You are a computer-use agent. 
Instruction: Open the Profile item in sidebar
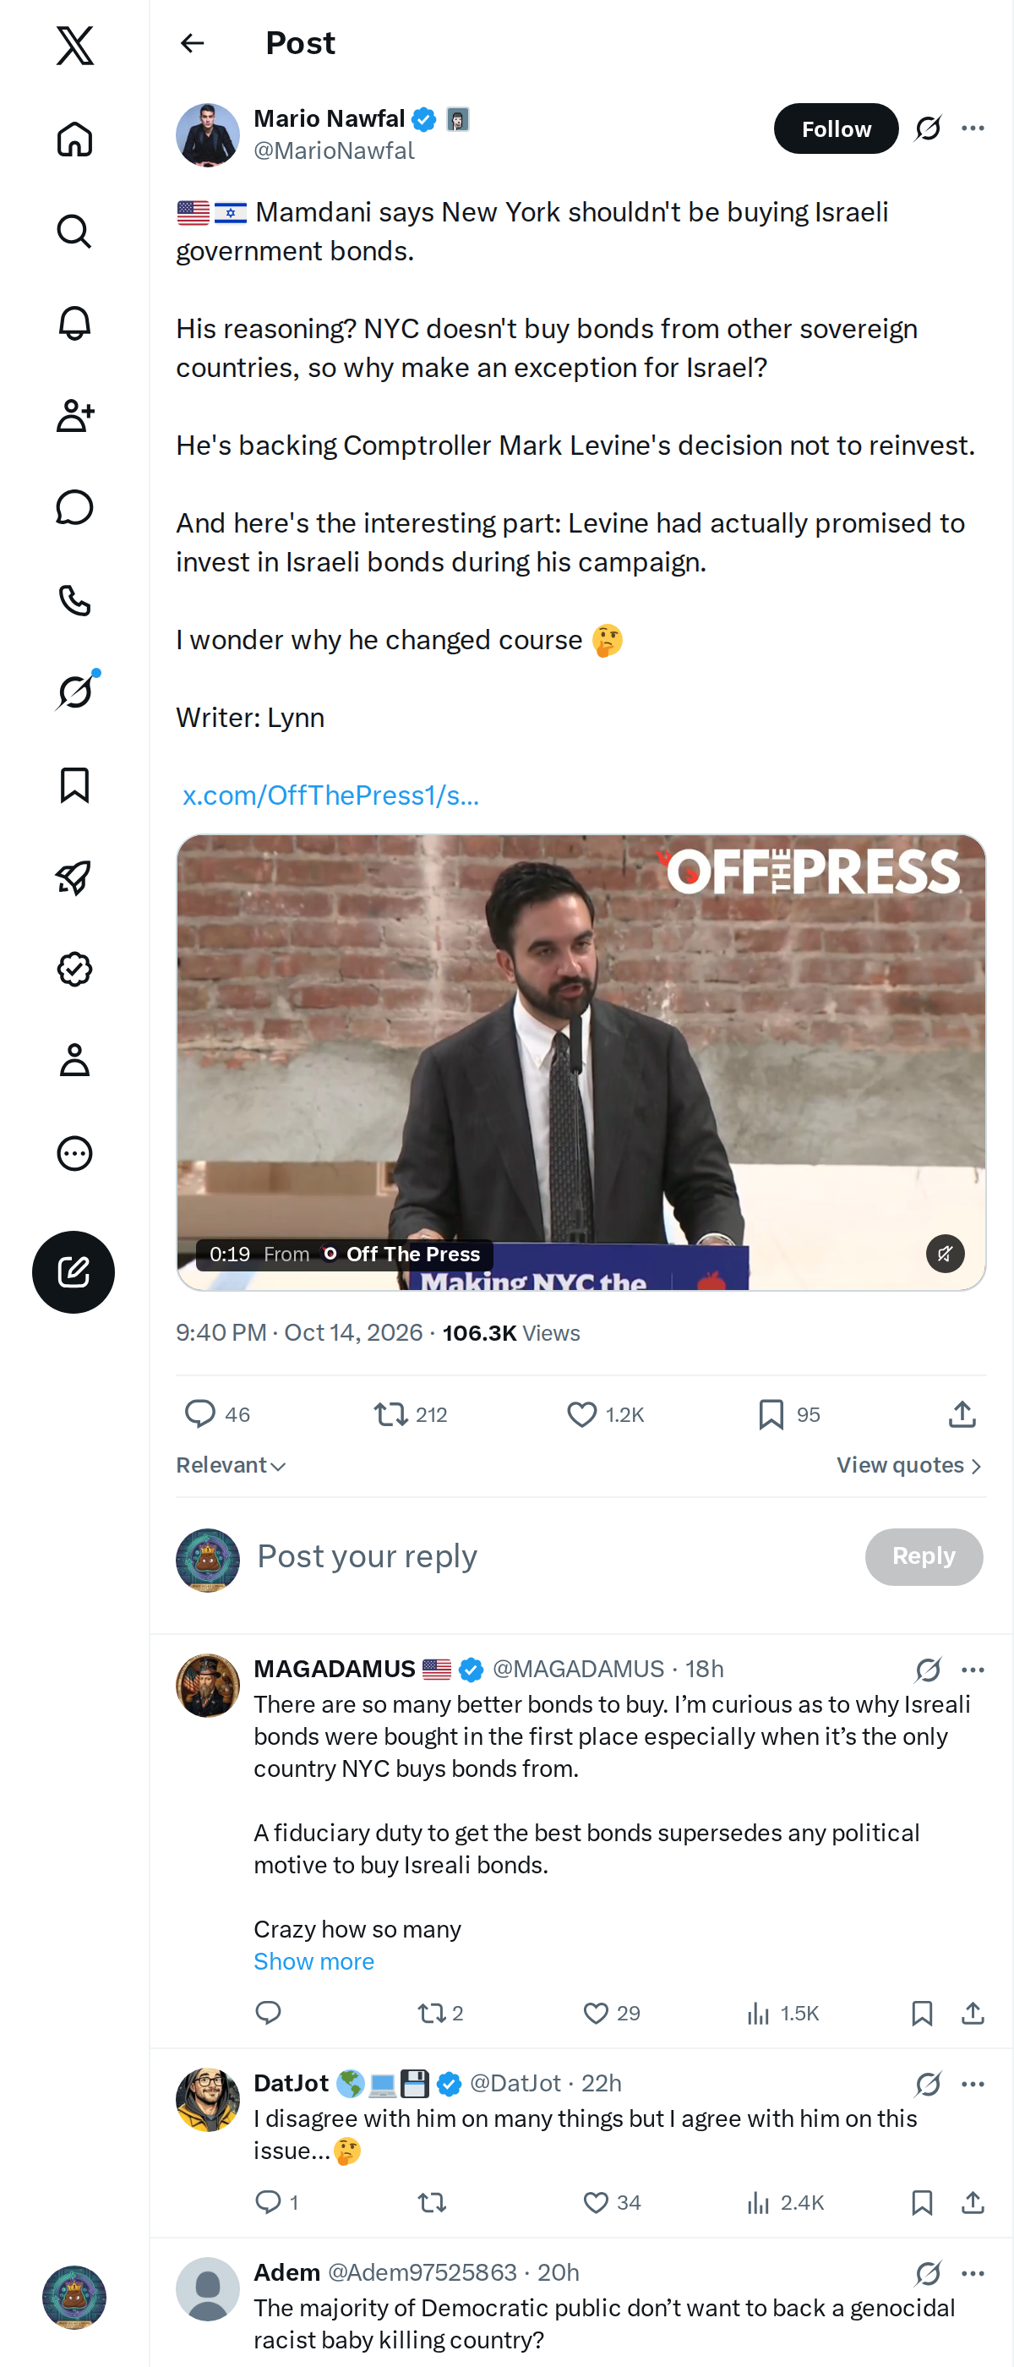[74, 1060]
